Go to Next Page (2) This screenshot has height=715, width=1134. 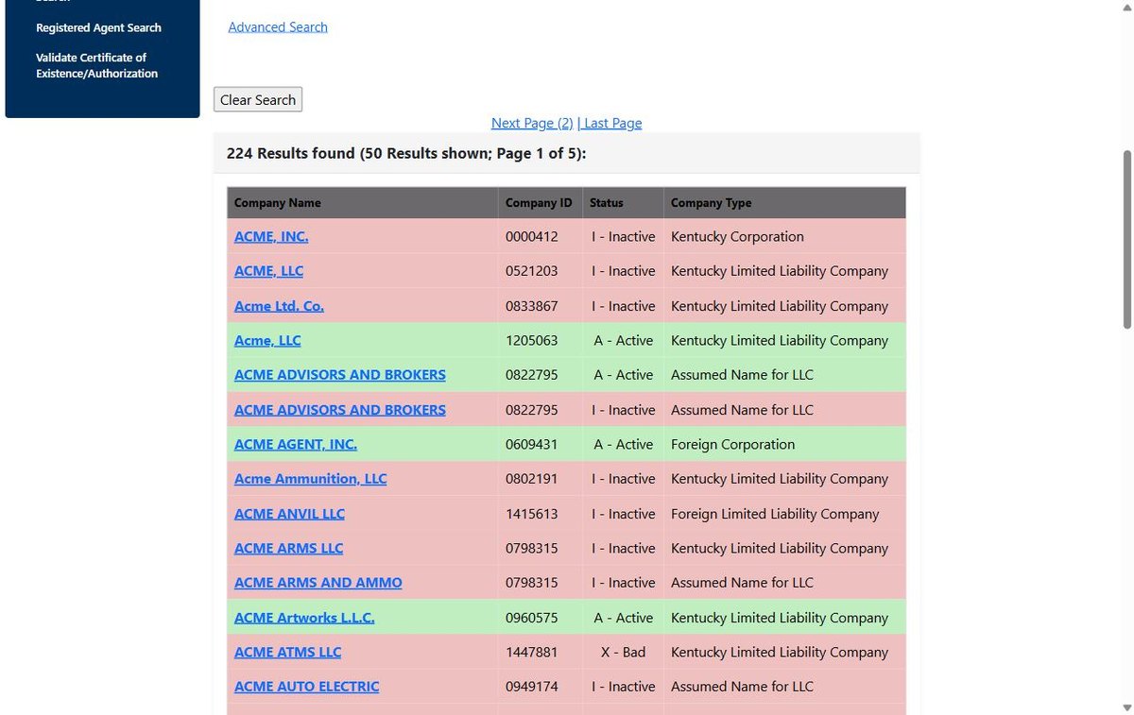point(532,123)
